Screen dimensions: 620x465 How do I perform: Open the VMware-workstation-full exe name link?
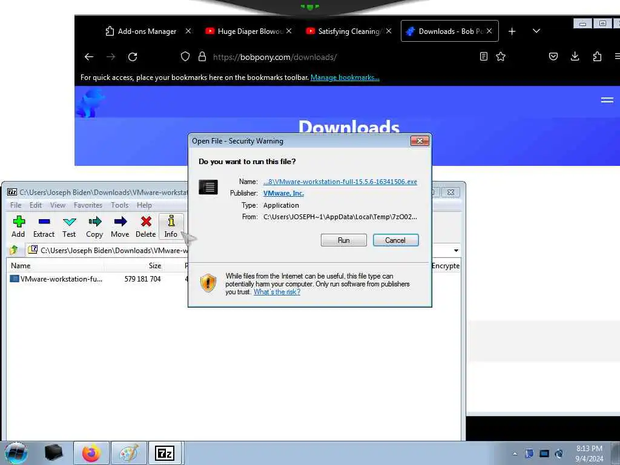point(340,182)
